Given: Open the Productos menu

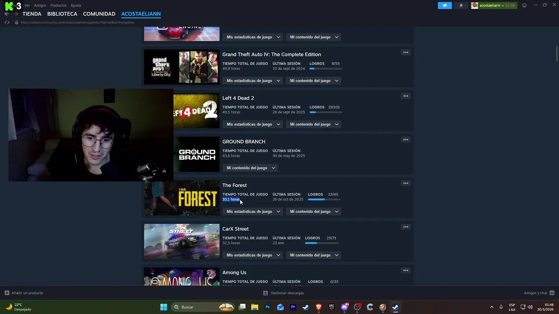Looking at the screenshot, I should tap(59, 5).
